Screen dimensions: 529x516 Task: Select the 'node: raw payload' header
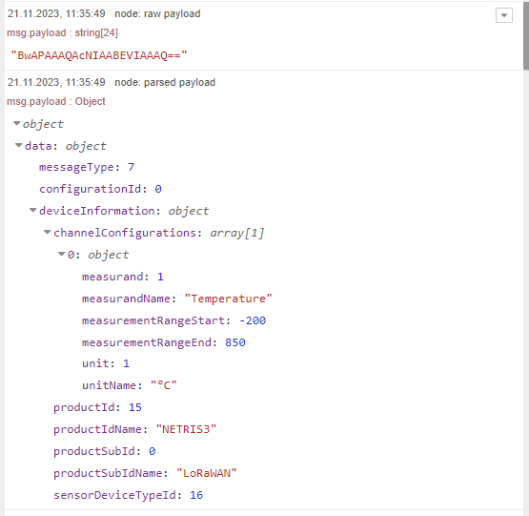tap(157, 14)
